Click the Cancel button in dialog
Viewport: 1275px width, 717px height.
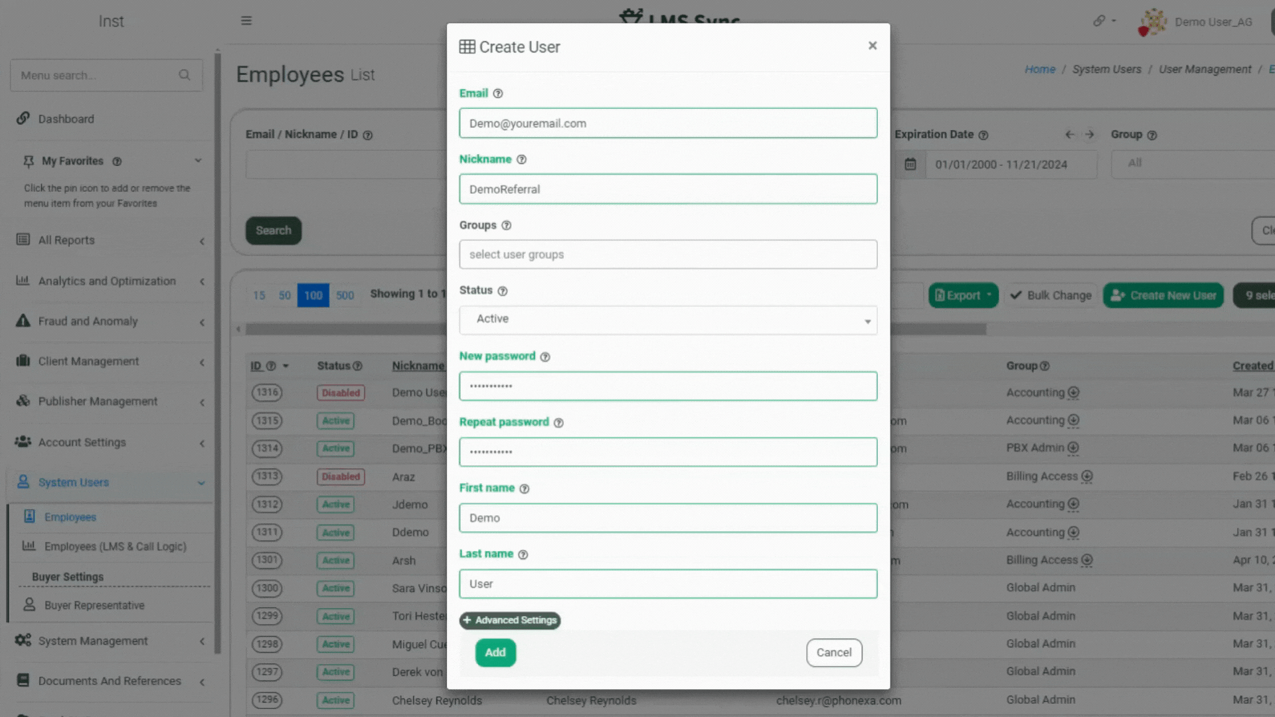pos(834,653)
